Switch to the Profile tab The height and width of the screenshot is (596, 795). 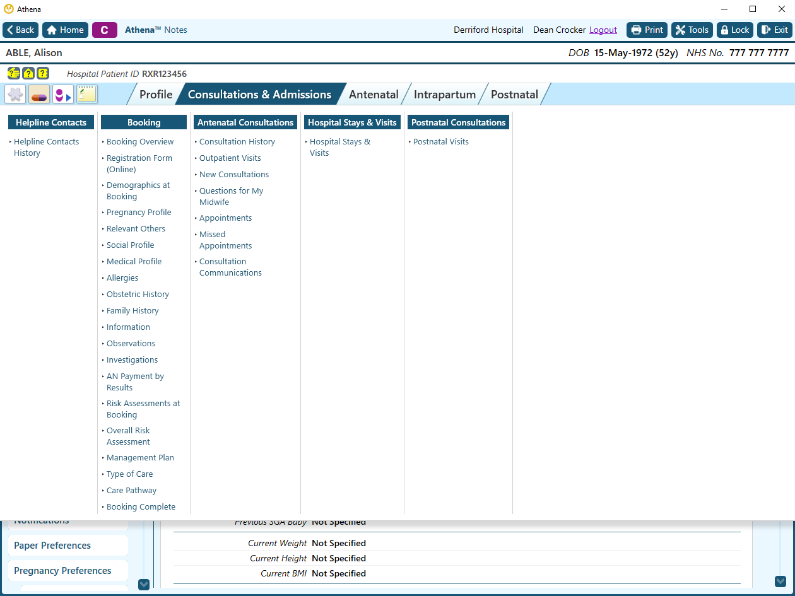click(156, 95)
